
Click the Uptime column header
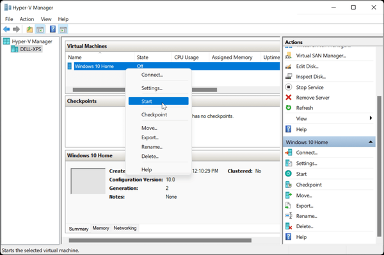click(x=270, y=58)
